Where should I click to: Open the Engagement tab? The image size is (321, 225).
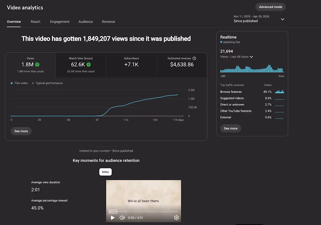point(60,22)
